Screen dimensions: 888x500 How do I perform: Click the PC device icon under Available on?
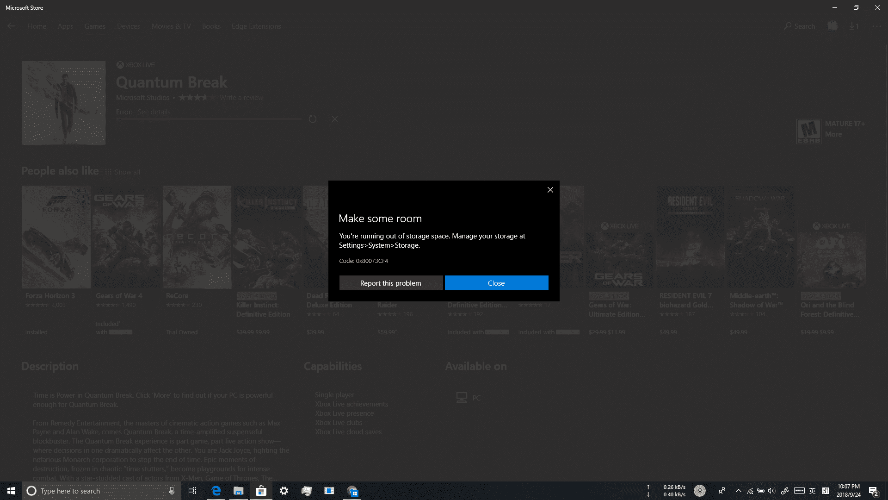point(462,398)
